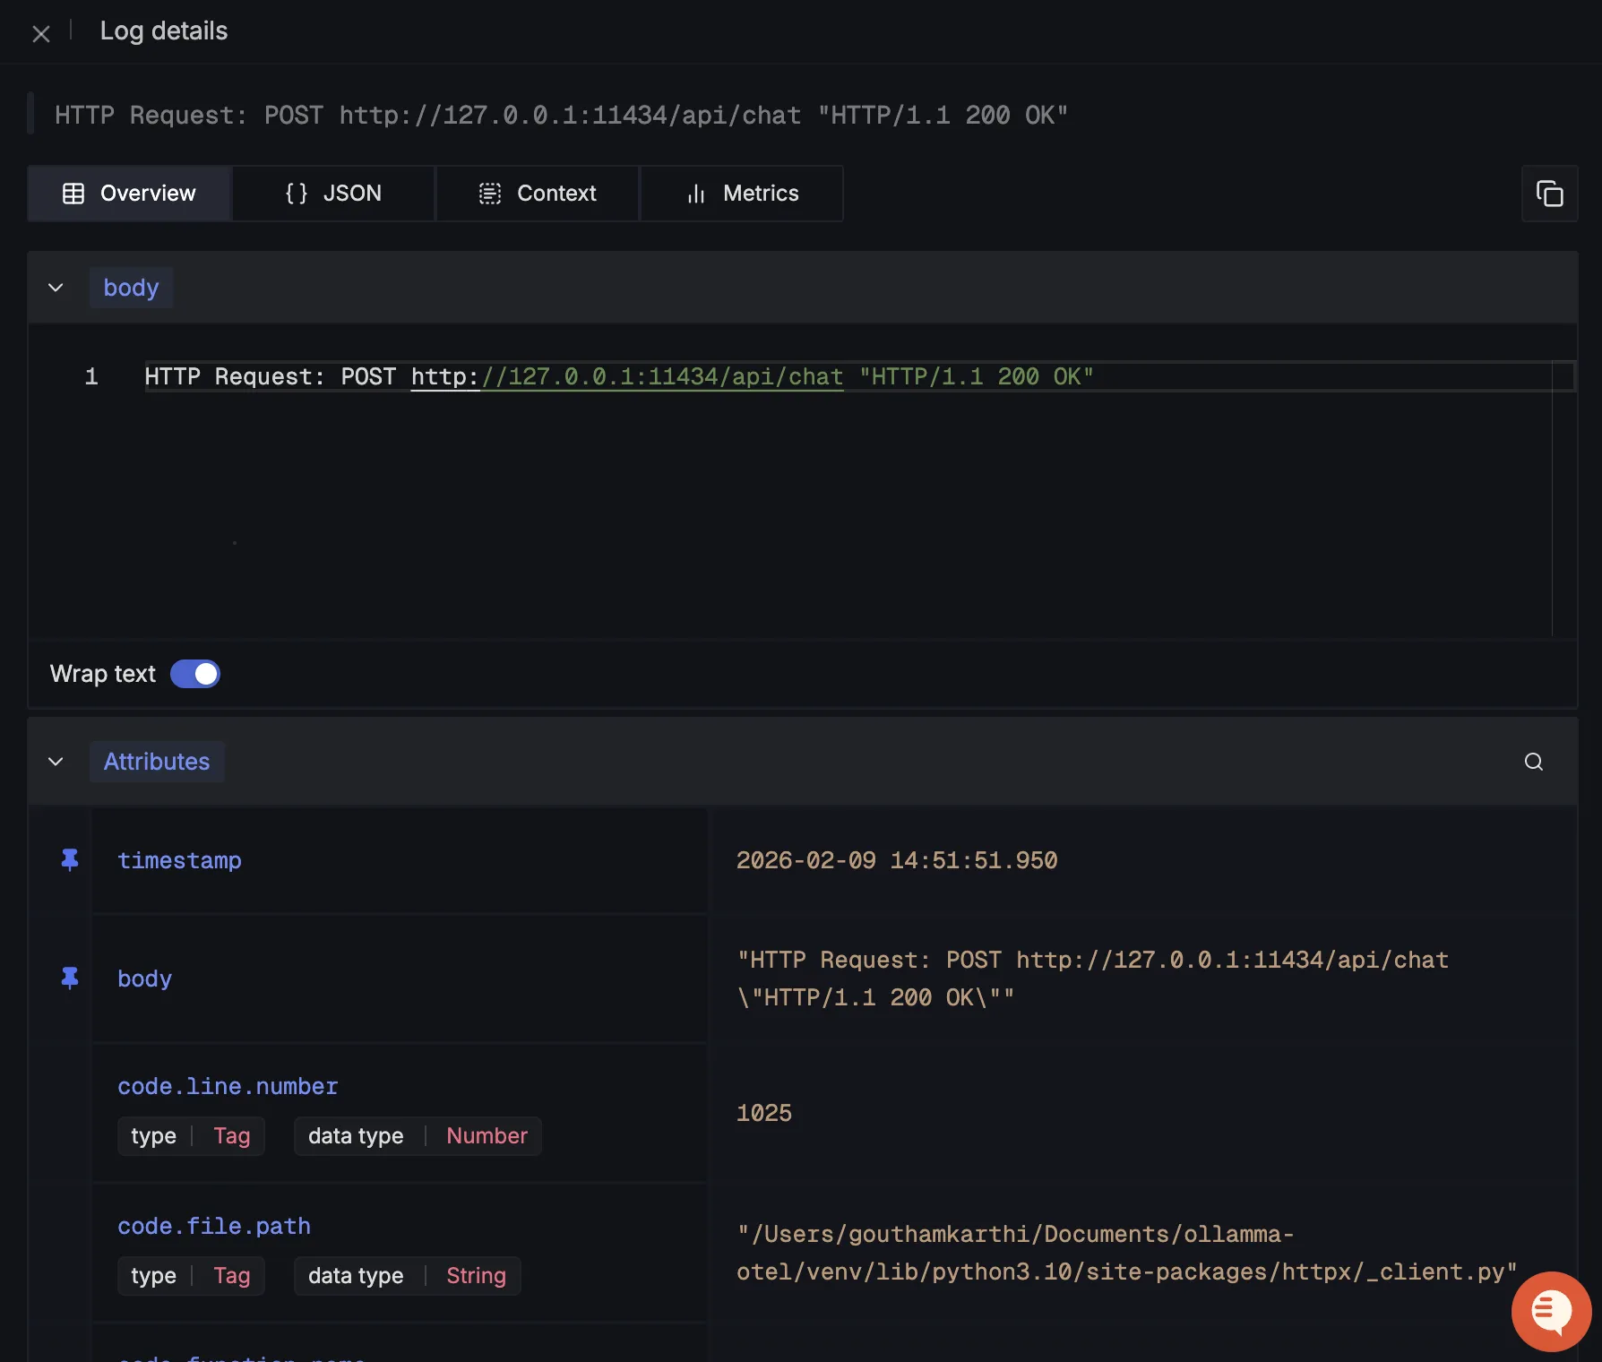Click the Metrics bar chart icon
Screen dimensions: 1602x1362
tap(696, 194)
